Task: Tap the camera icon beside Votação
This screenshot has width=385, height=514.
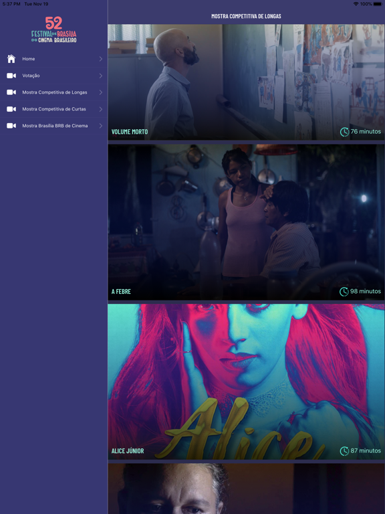Action: (11, 76)
